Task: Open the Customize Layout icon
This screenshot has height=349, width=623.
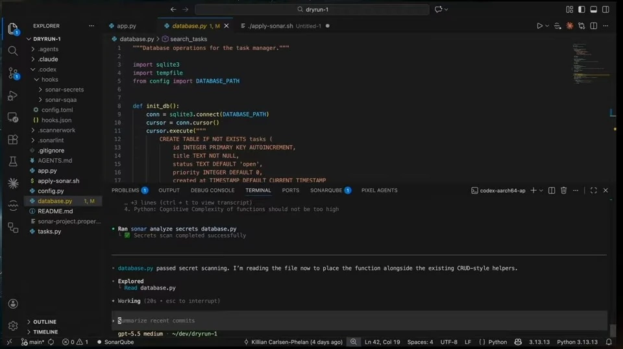Action: tap(569, 9)
